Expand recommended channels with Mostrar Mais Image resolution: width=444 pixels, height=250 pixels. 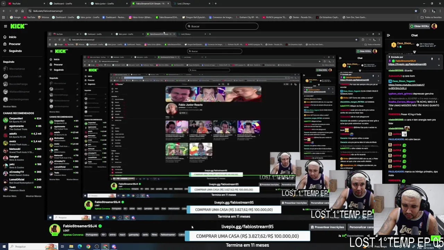click(x=10, y=196)
